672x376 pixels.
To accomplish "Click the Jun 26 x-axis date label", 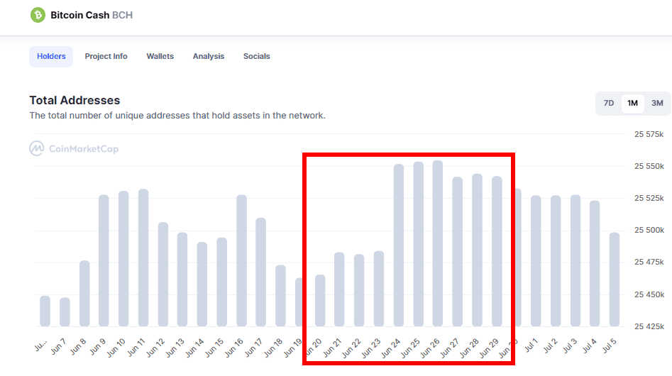I will click(x=430, y=348).
